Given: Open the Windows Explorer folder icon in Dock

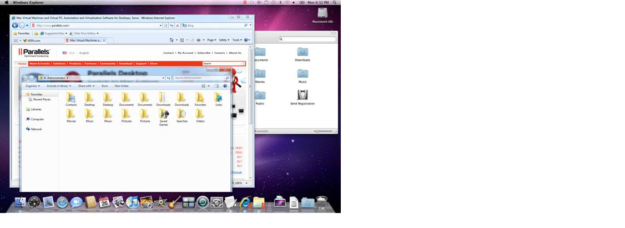Looking at the screenshot, I should 259,202.
